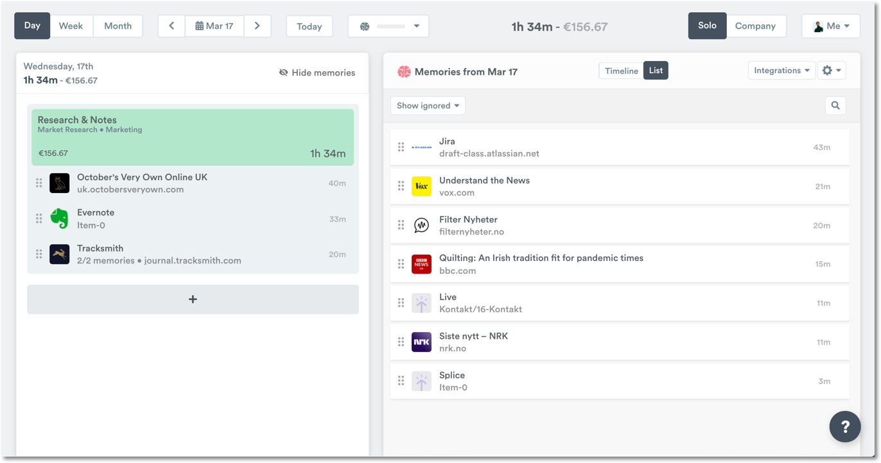
Task: Click the Evernote elephant icon
Action: point(60,219)
